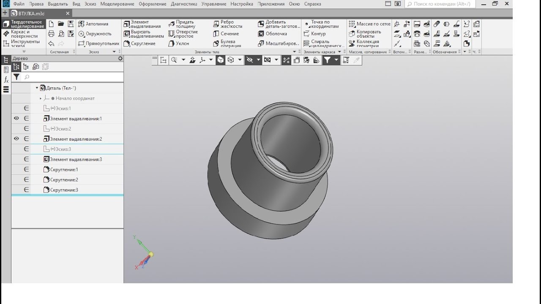Expand the tool sets list chevron
This screenshot has width=541, height=304.
click(x=24, y=52)
